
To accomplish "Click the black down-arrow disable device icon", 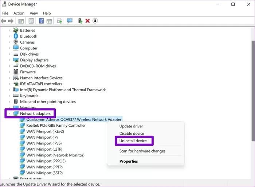I will tap(95, 21).
